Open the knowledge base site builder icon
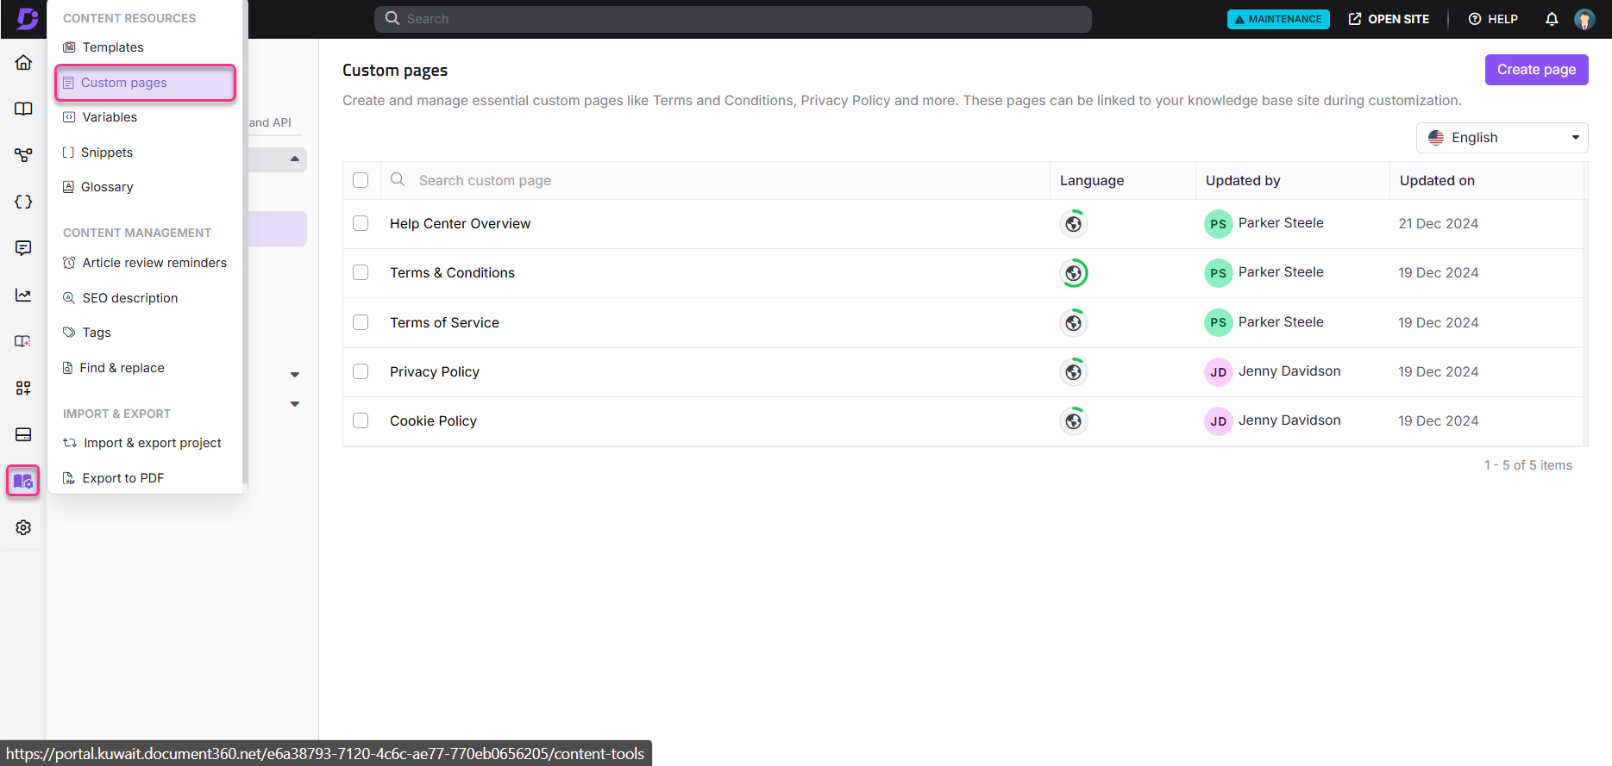Screen dimensions: 1612x766 23,341
